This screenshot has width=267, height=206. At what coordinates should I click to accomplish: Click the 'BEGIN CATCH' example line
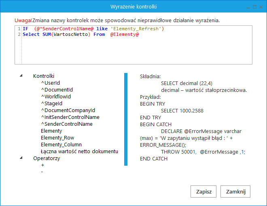click(156, 125)
